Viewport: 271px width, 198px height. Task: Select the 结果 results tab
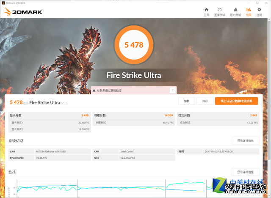tap(249, 12)
